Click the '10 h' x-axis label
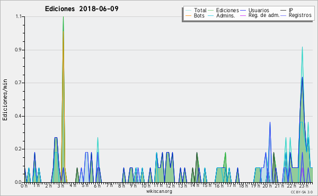 click(x=146, y=186)
